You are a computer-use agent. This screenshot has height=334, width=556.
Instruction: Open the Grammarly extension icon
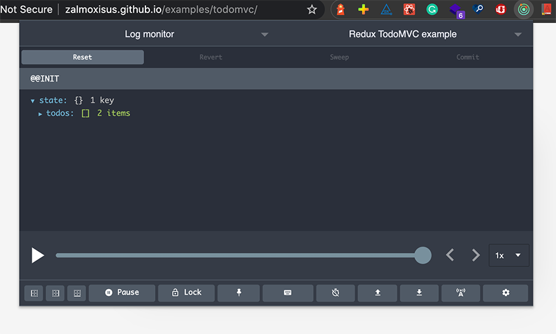432,9
